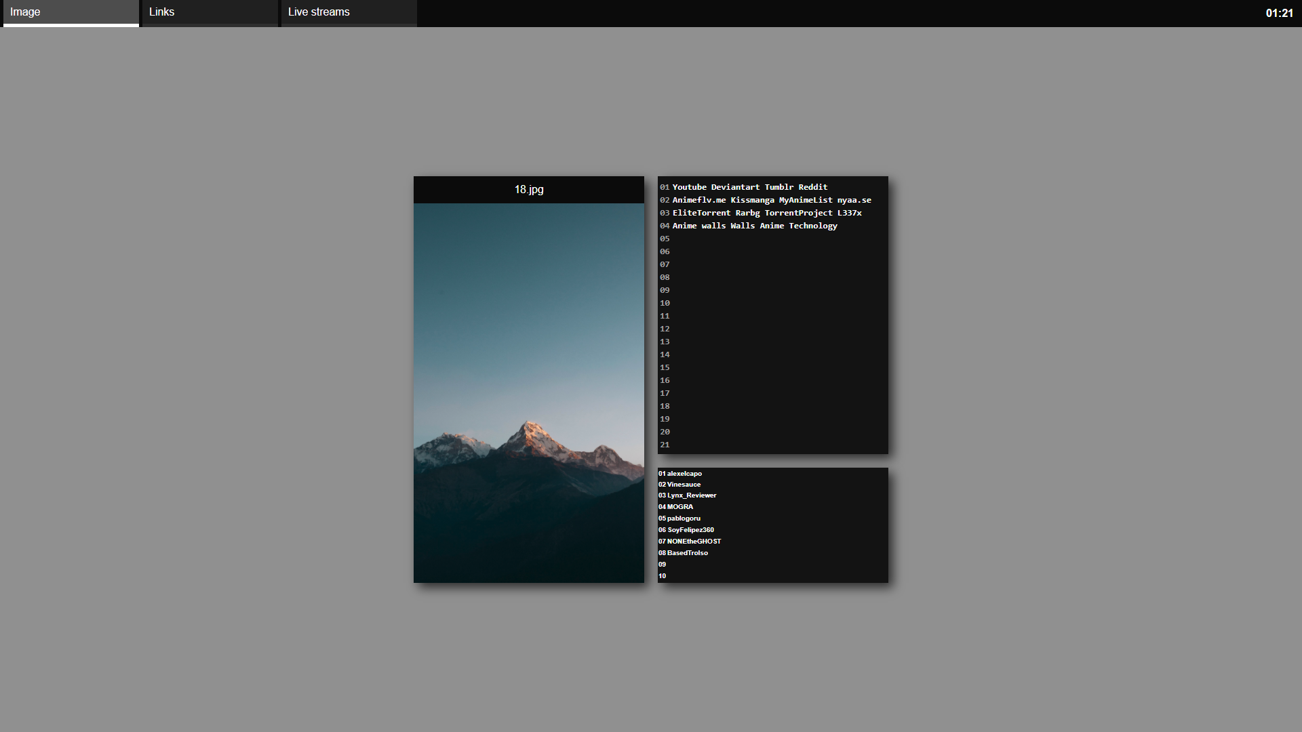The image size is (1302, 732).
Task: Visit the Reddit link
Action: [x=812, y=187]
